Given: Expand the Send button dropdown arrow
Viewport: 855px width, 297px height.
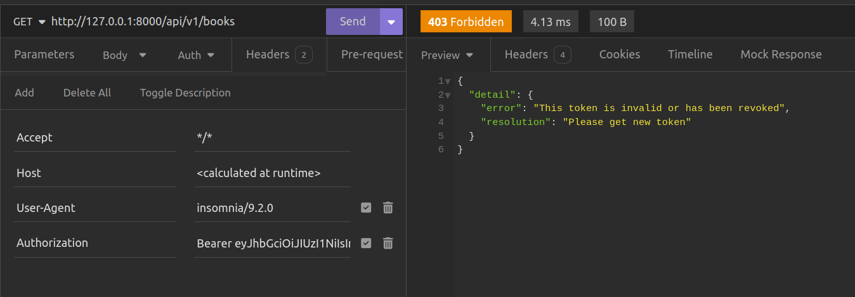Looking at the screenshot, I should point(391,22).
